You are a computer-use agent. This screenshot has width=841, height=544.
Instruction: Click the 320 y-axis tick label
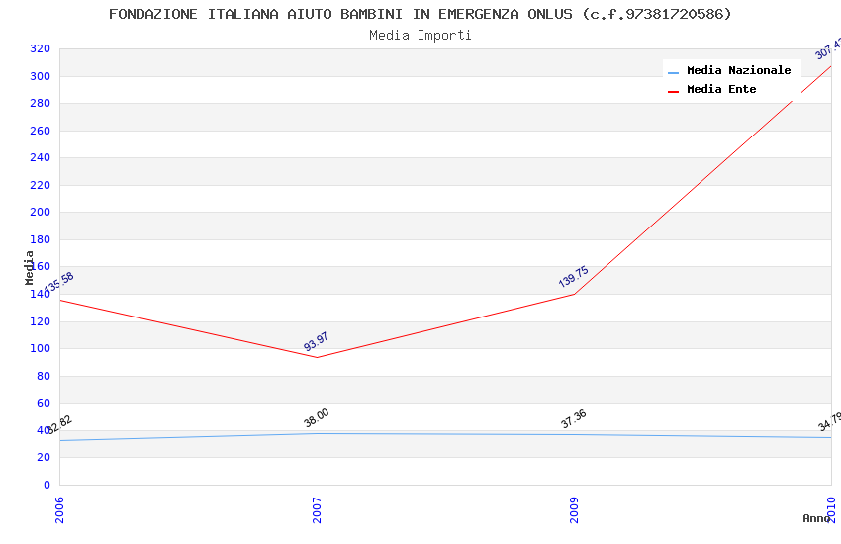tap(40, 48)
